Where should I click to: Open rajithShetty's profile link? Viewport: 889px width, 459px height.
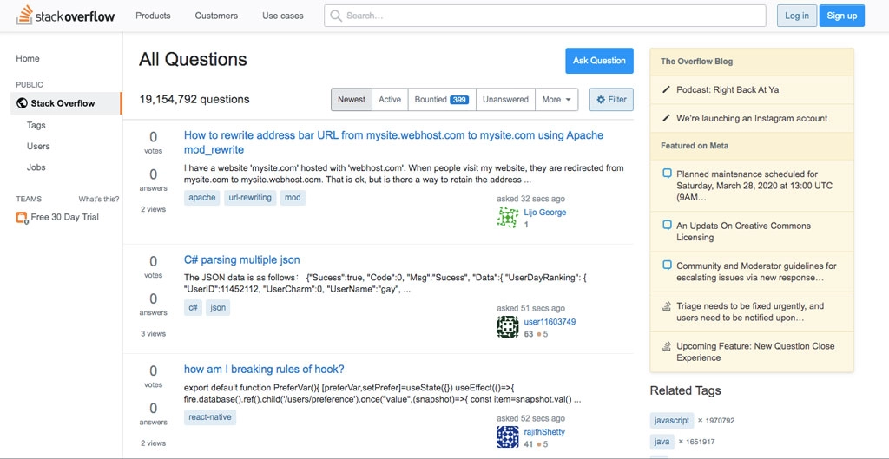tap(544, 432)
